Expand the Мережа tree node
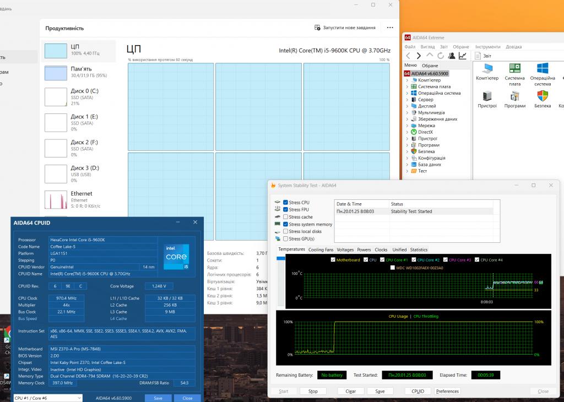This screenshot has height=402, width=564. coord(407,126)
